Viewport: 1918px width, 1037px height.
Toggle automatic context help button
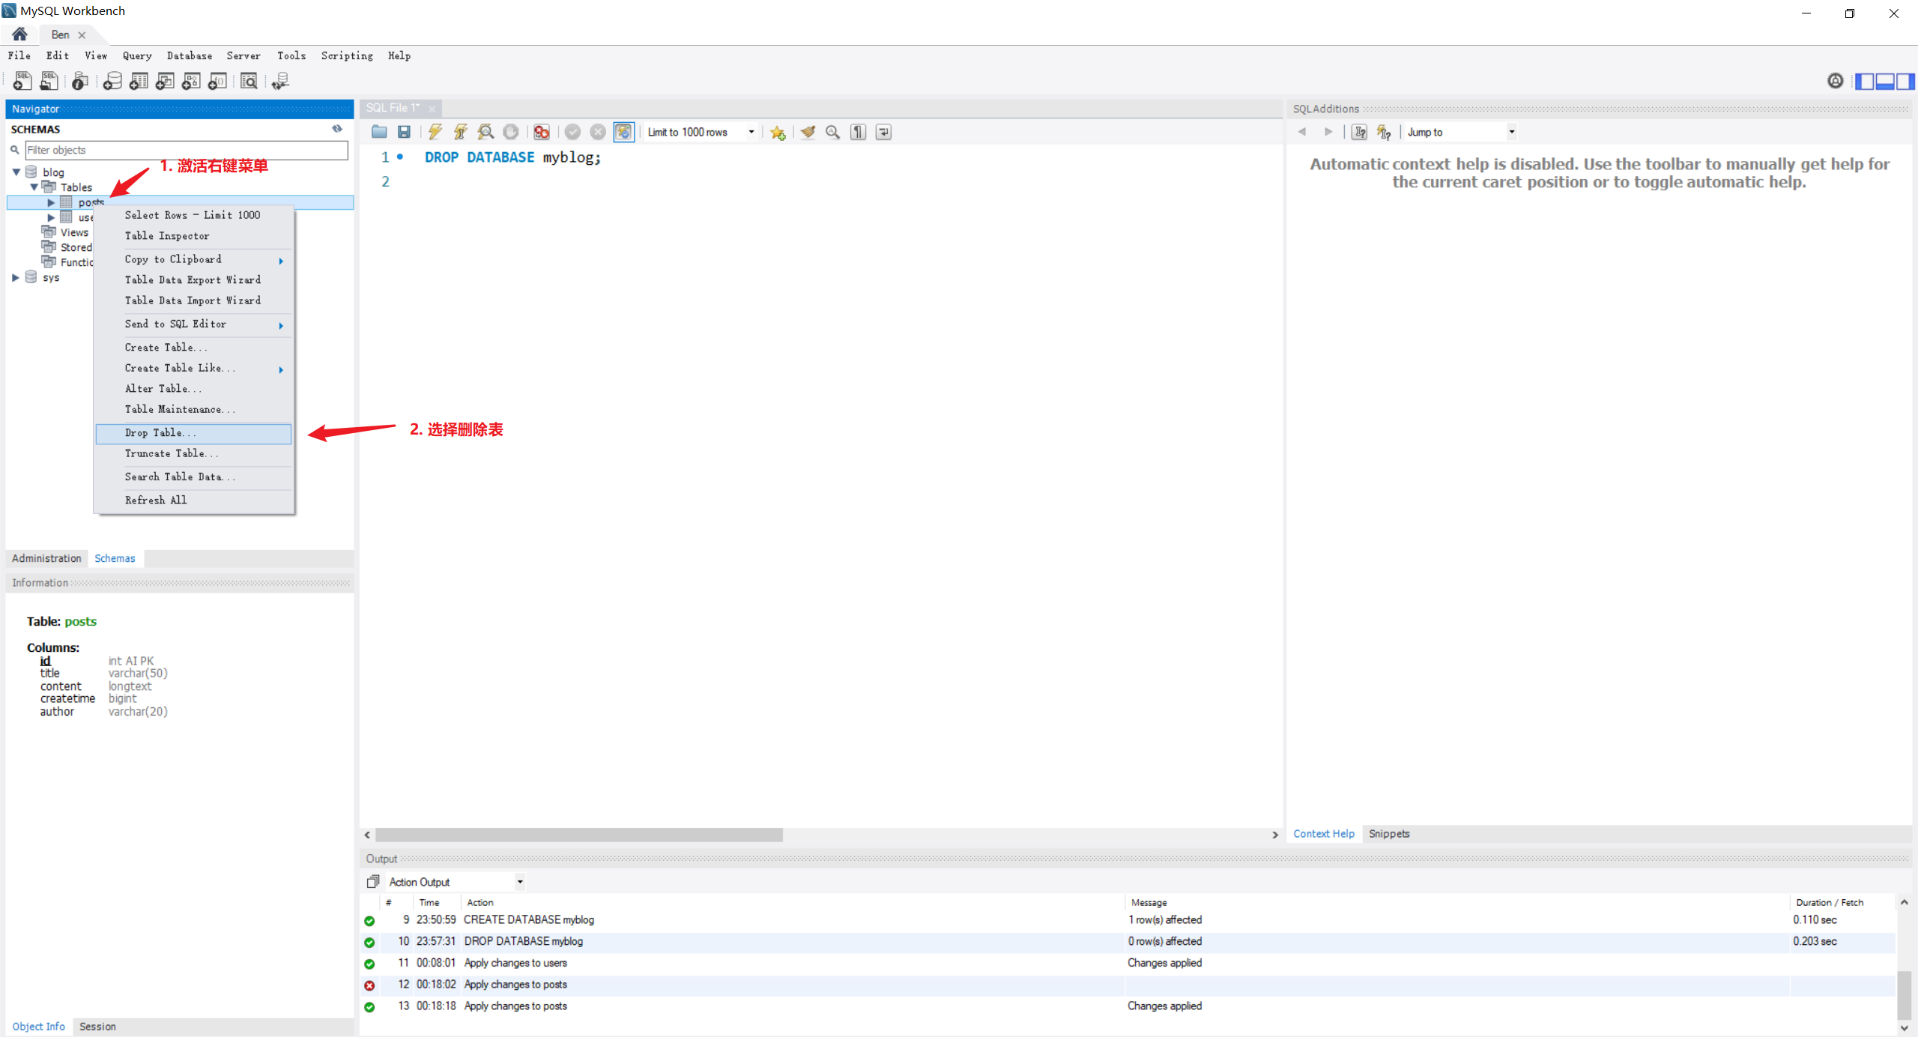[1384, 132]
